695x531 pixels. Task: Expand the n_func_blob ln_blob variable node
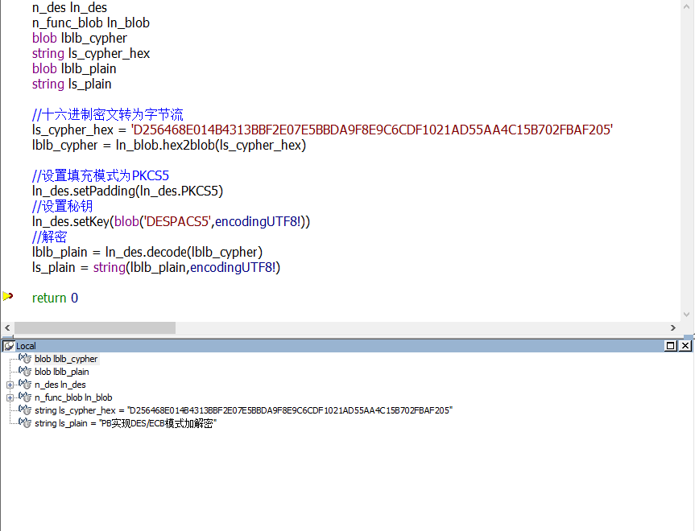[x=10, y=397]
